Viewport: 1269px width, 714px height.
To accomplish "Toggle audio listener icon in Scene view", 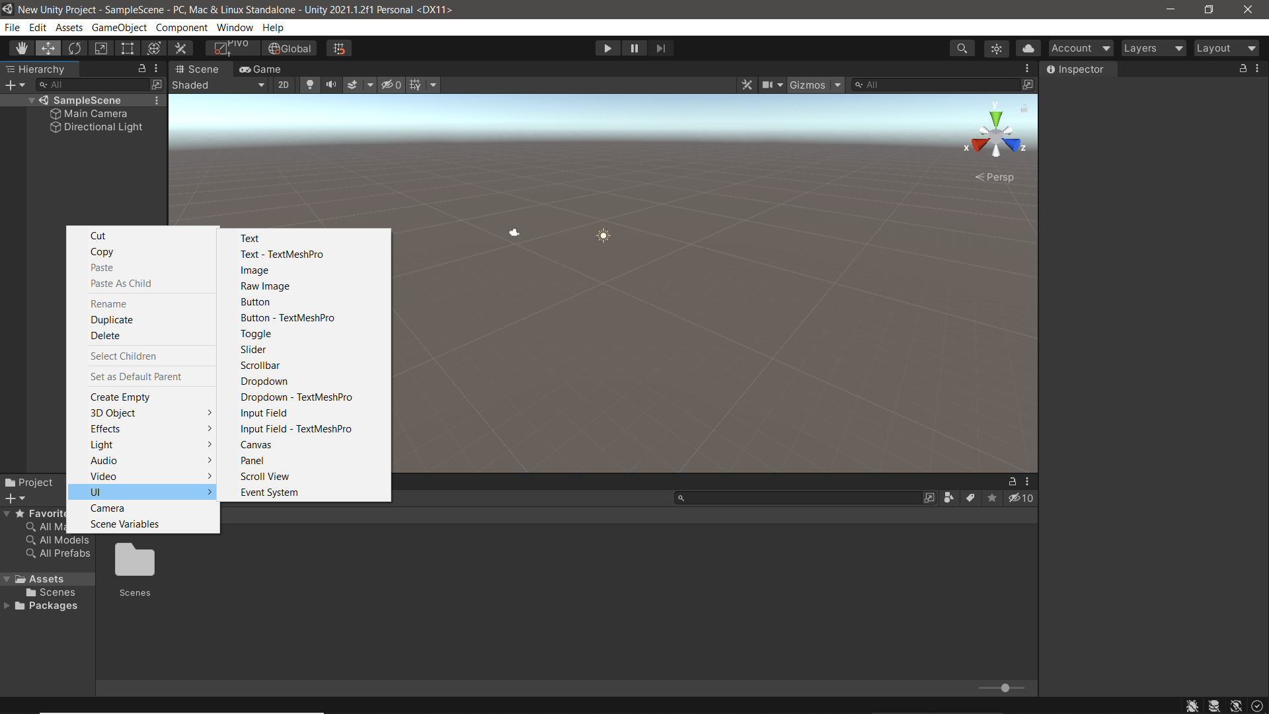I will 331,85.
